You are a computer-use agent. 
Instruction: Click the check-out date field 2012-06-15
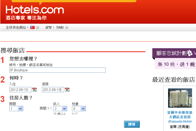(53, 89)
